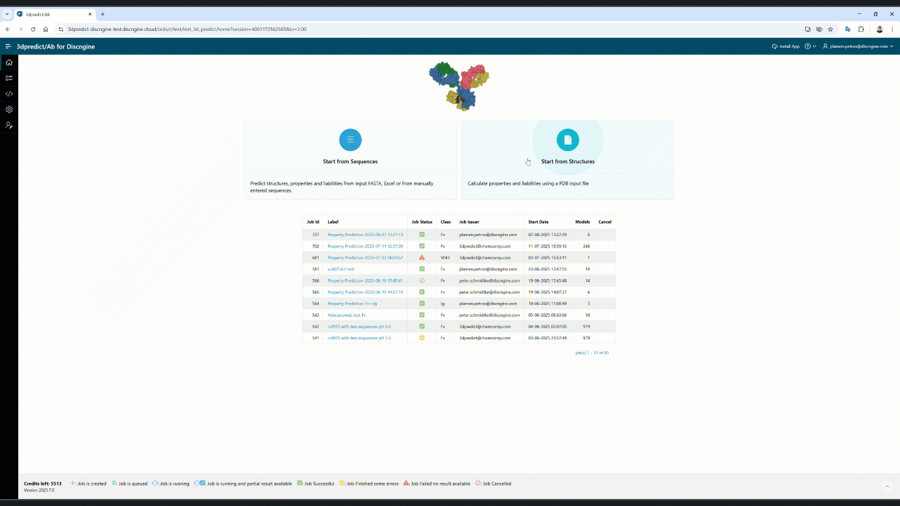Screen dimensions: 900x506
Task: Click the success status icon for job 727
Action: 422,235
